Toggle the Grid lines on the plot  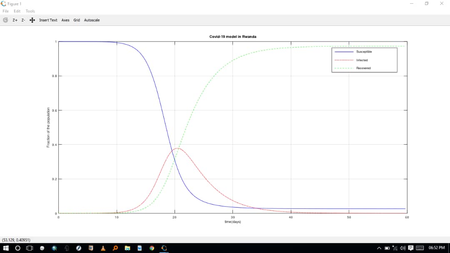tap(77, 20)
